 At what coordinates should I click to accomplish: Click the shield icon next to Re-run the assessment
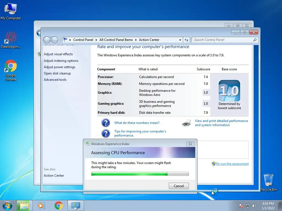213,164
